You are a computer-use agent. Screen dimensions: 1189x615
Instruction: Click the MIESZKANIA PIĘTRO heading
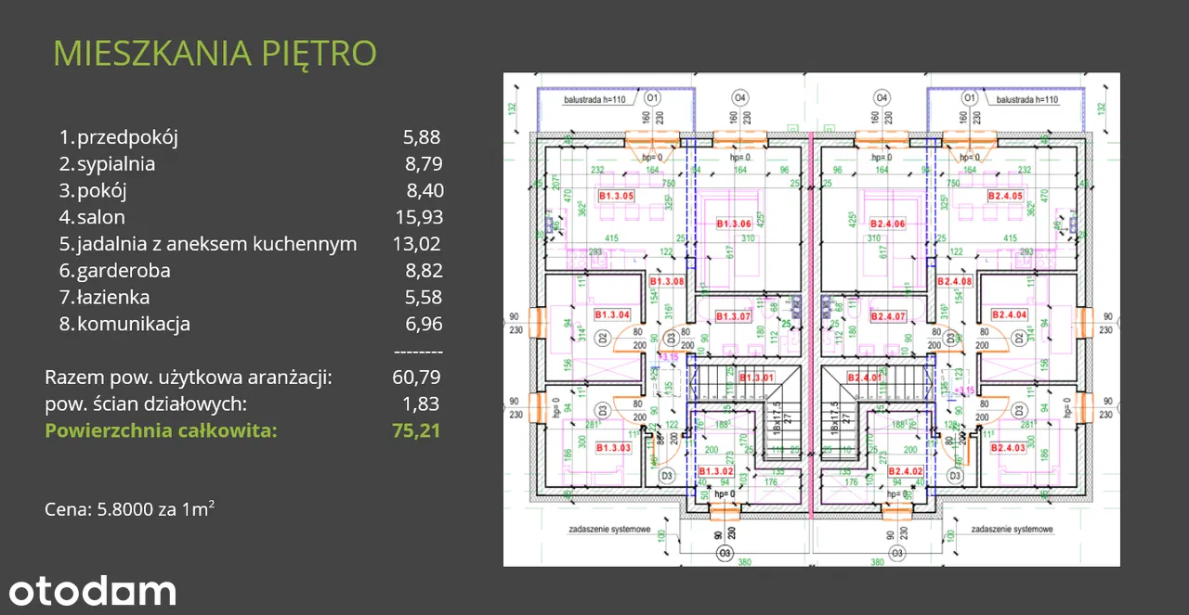[x=215, y=53]
